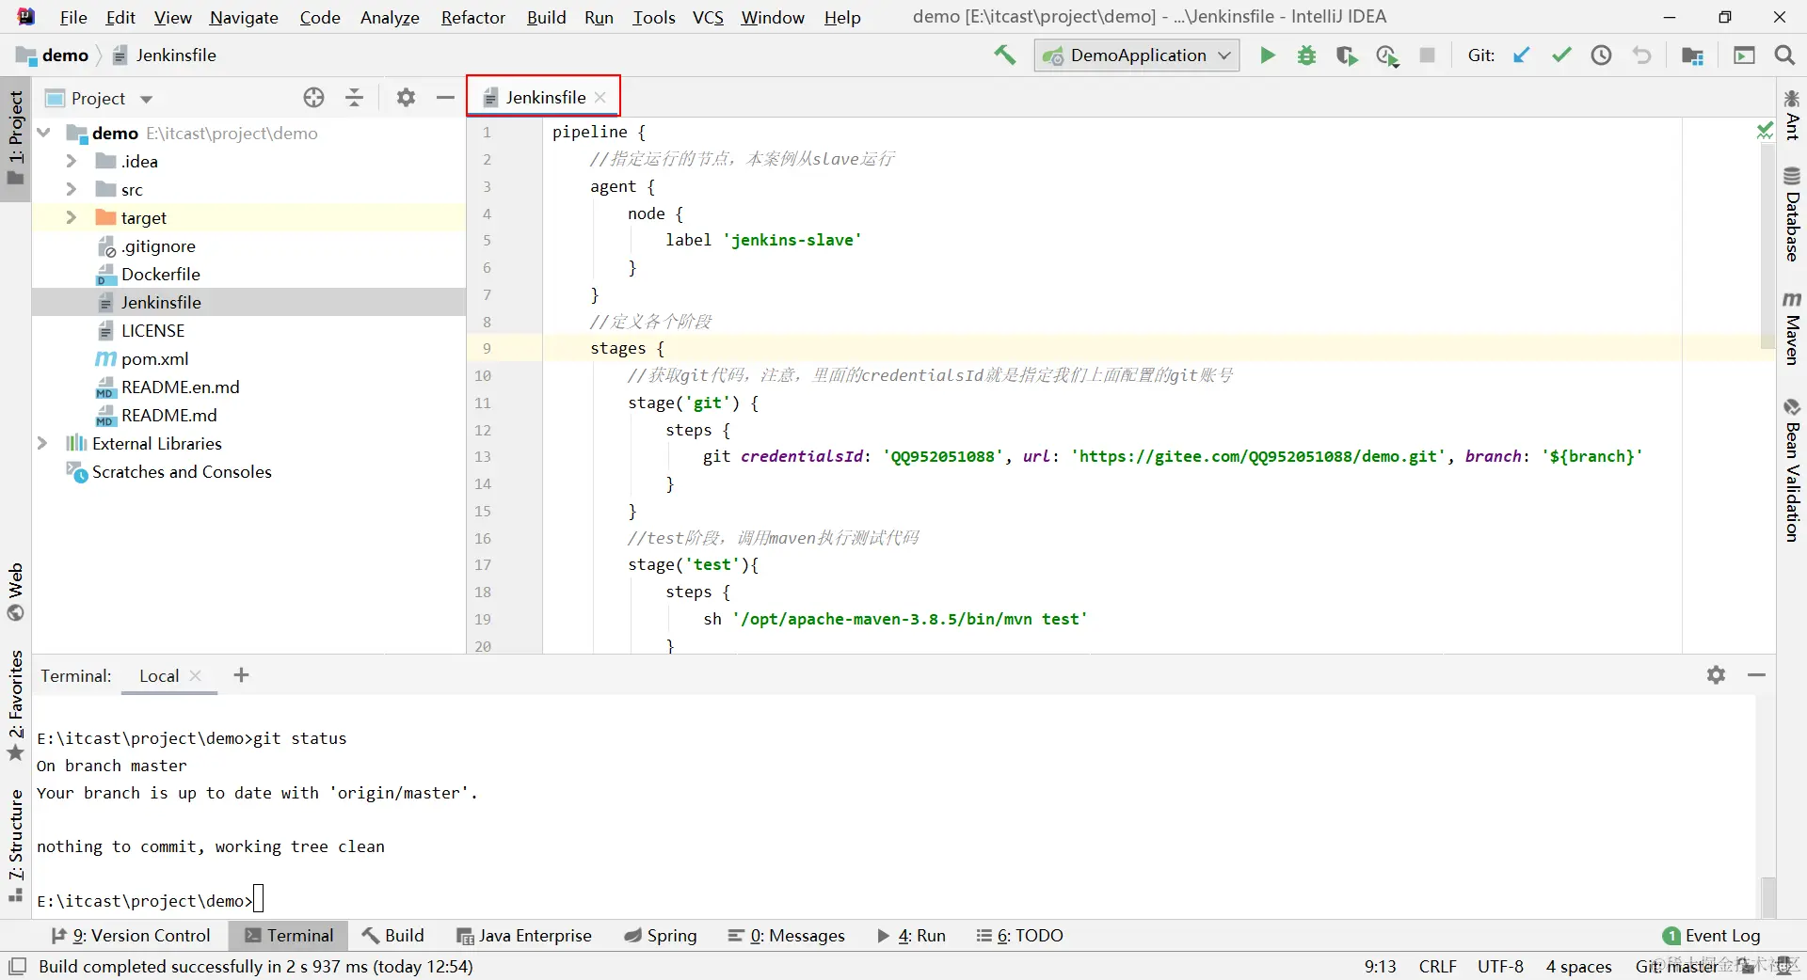Open Project Structure icon in toolbar
1807x980 pixels.
1692,55
